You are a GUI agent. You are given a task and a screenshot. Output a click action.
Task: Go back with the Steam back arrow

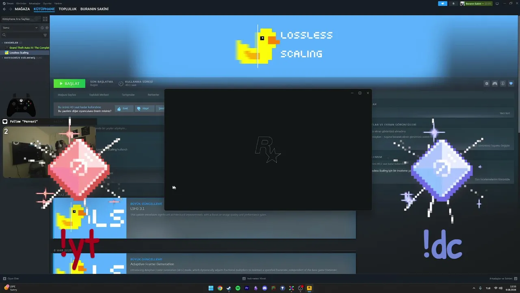[4, 9]
